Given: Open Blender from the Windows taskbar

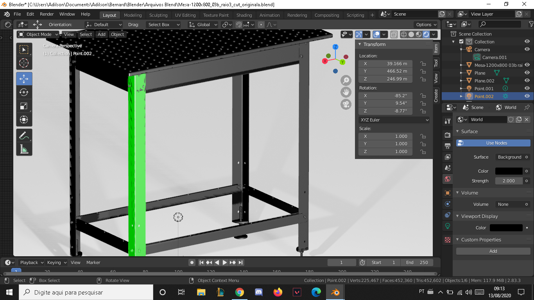Looking at the screenshot, I should pyautogui.click(x=335, y=292).
